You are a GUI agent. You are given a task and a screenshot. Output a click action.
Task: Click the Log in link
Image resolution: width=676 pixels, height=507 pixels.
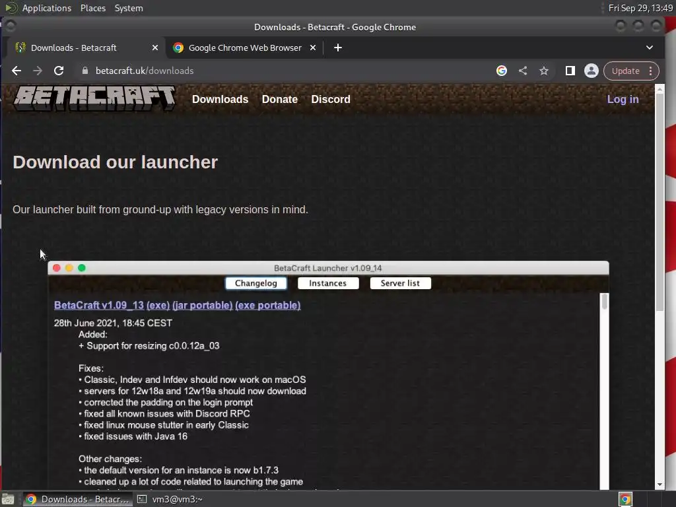tap(623, 99)
